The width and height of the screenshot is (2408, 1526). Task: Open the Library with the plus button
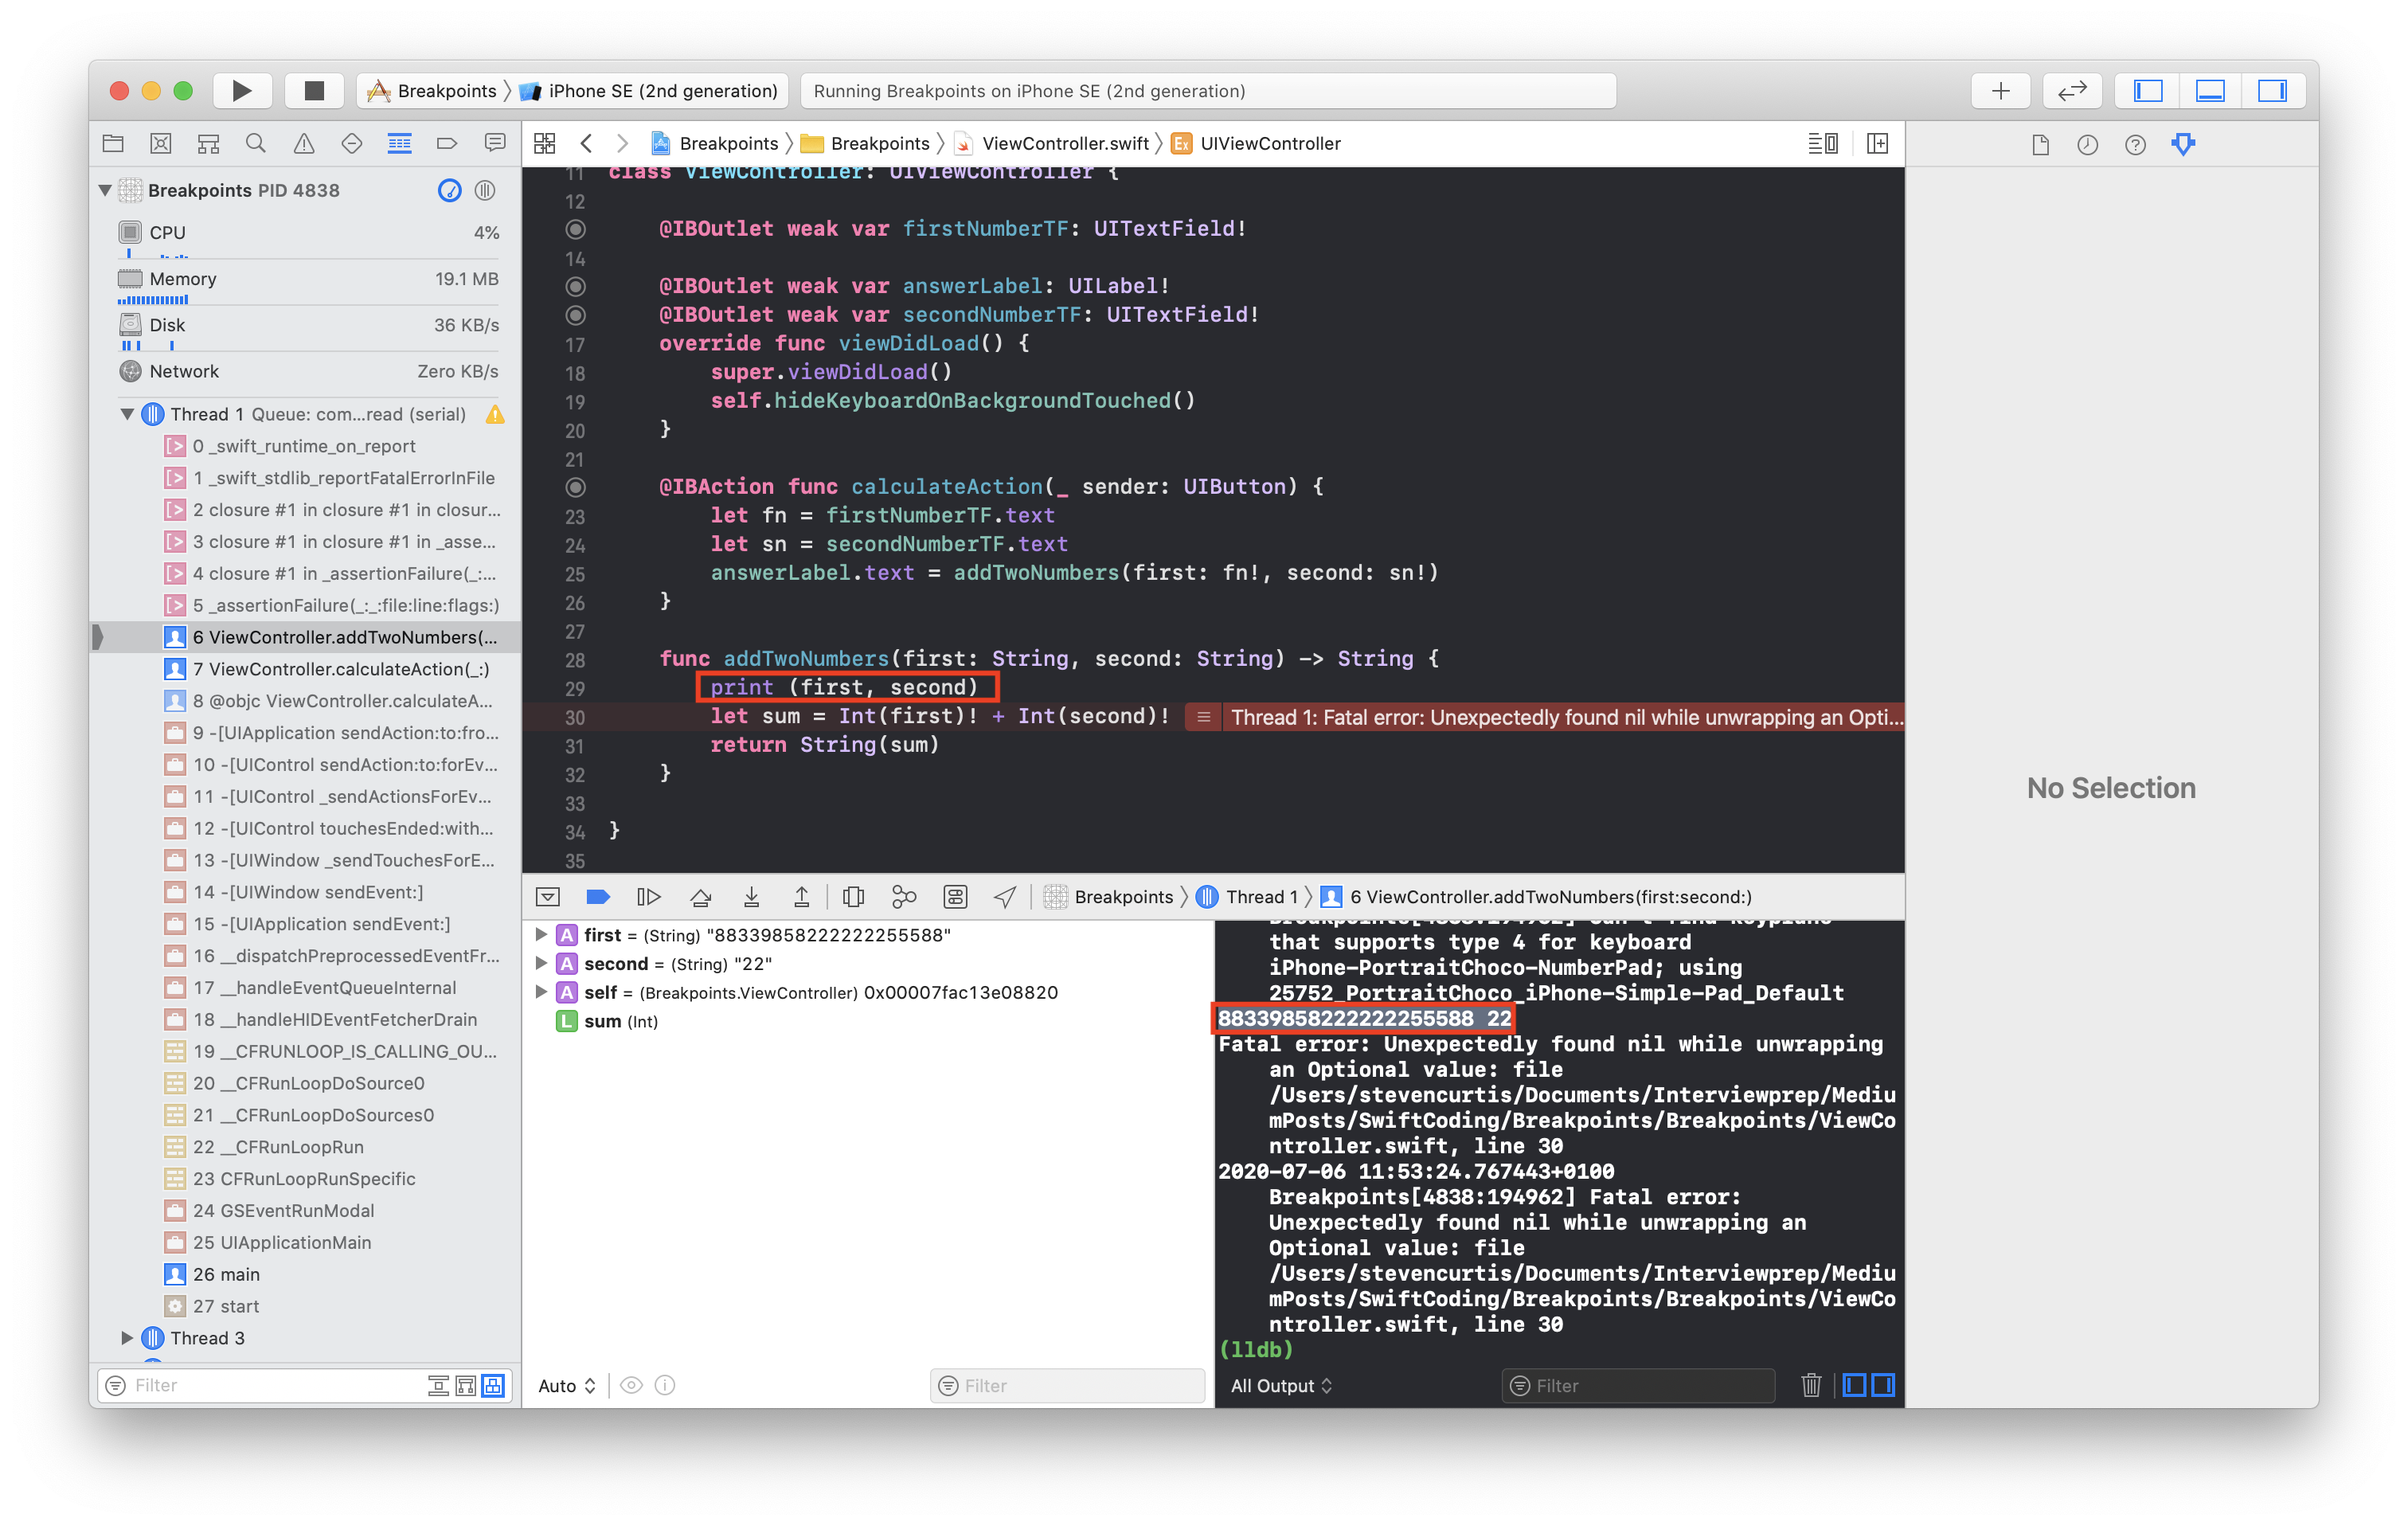(2000, 91)
